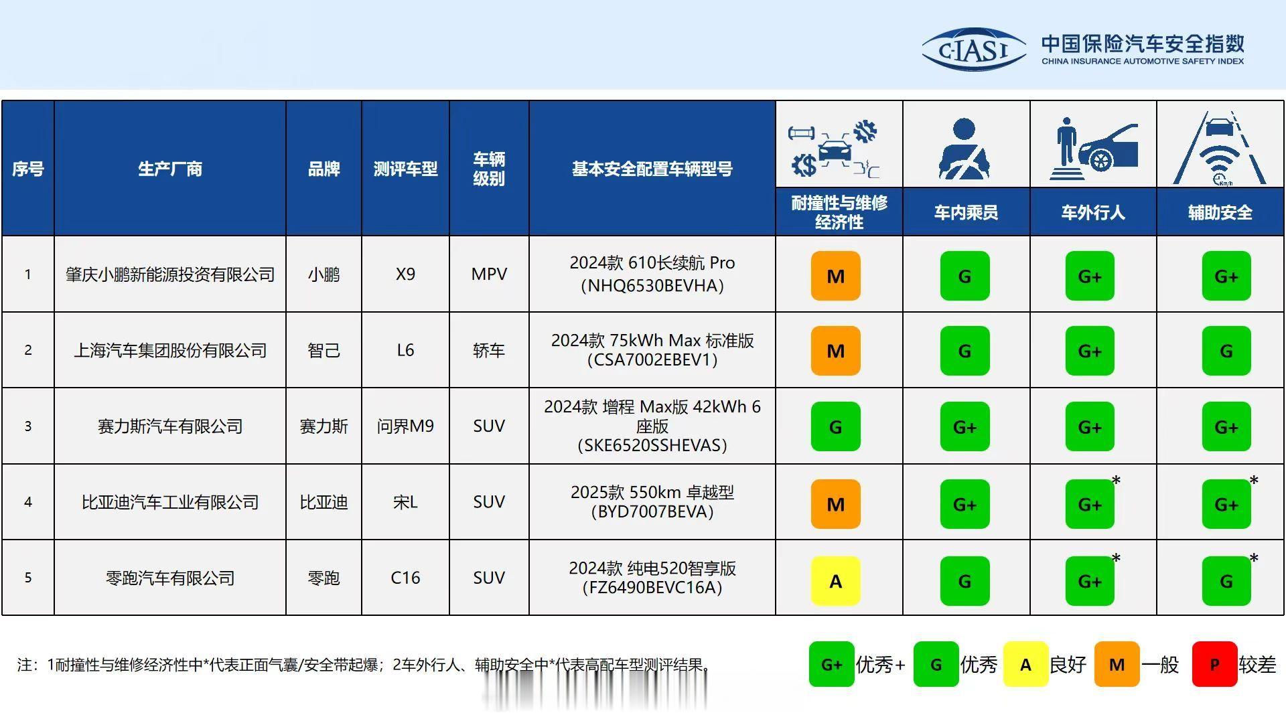
Task: Click the seatbelt occupant icon
Action: click(x=964, y=149)
